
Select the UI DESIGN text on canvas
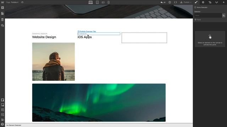82,34
